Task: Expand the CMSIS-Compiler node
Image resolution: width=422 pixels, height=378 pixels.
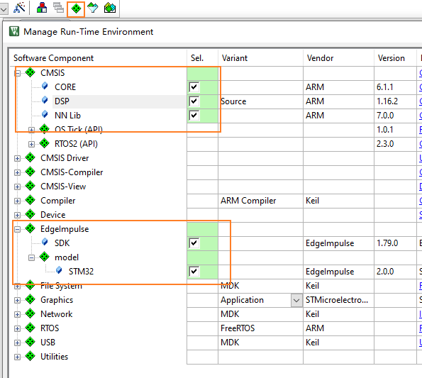Action: point(18,173)
